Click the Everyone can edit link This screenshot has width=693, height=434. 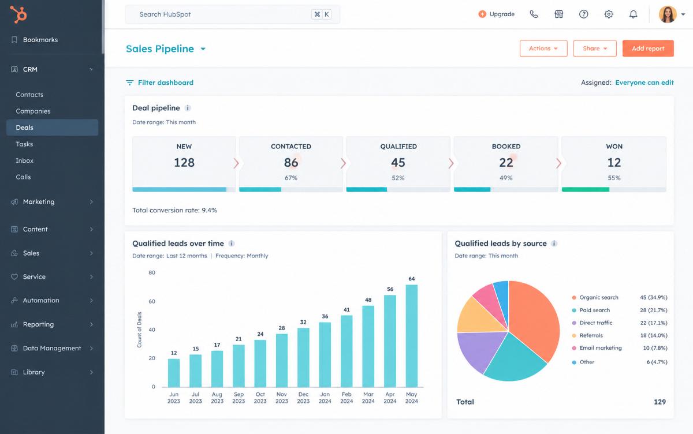coord(644,83)
